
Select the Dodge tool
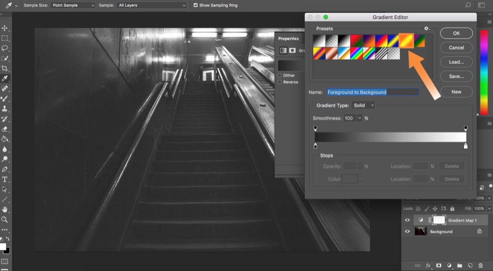click(5, 159)
